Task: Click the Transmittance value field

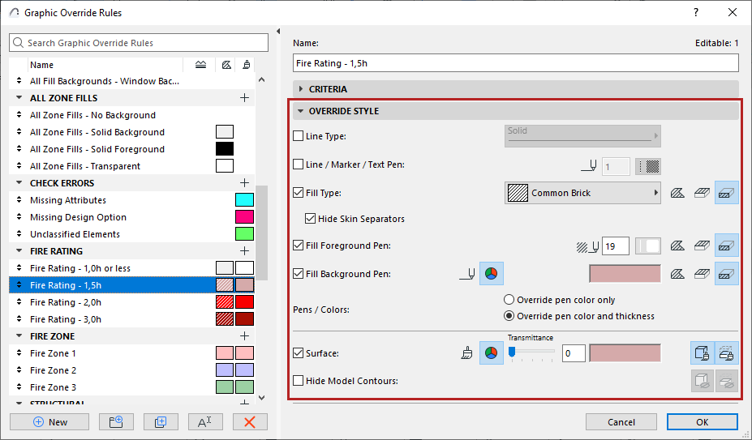Action: coord(574,353)
